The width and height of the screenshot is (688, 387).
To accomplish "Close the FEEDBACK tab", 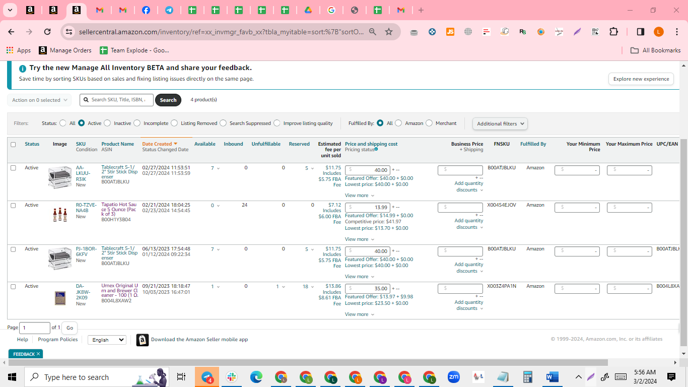I will click(38, 354).
